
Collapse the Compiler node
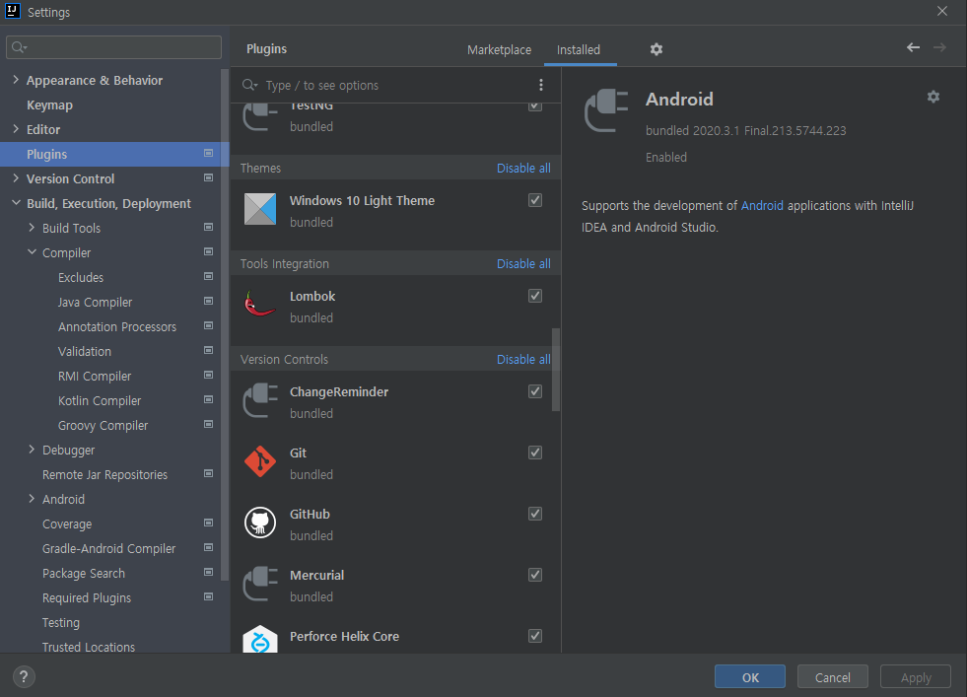33,252
